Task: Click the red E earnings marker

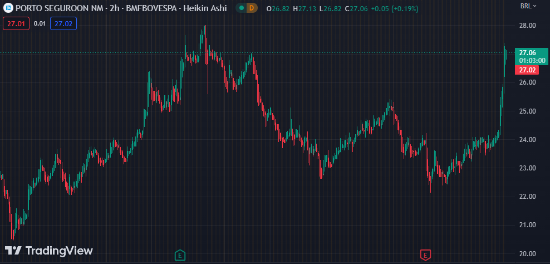Action: click(425, 255)
